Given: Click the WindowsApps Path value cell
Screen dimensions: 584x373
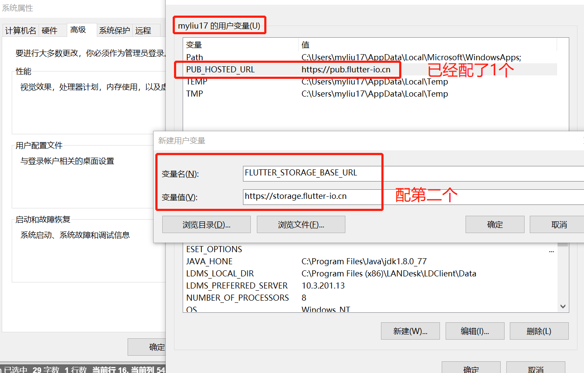Looking at the screenshot, I should tap(411, 57).
